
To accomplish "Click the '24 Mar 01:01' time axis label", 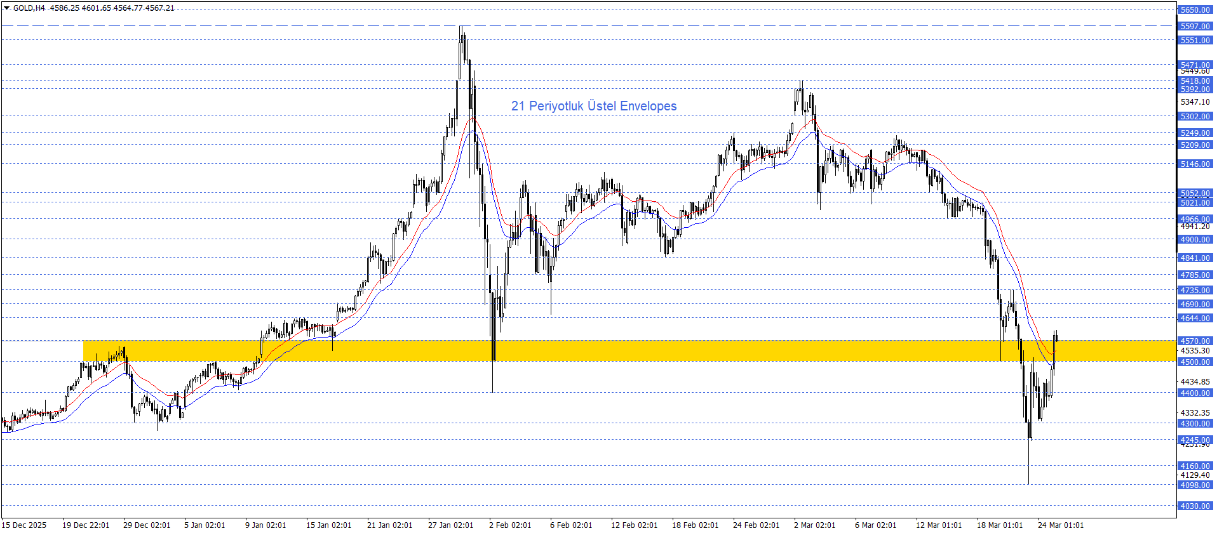I will coord(1061,525).
